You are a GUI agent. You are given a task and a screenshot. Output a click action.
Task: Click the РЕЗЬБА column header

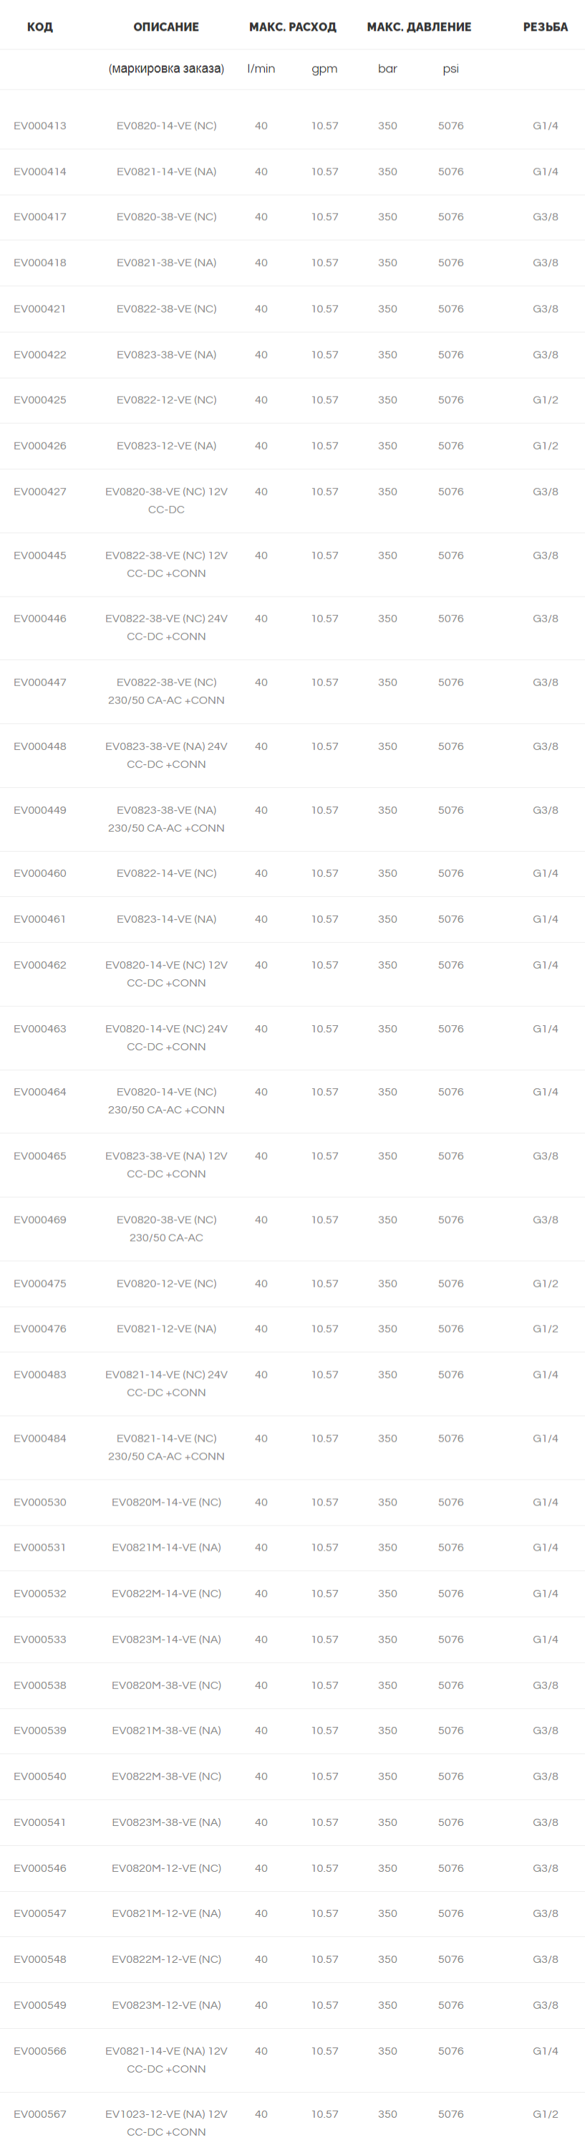tap(546, 27)
